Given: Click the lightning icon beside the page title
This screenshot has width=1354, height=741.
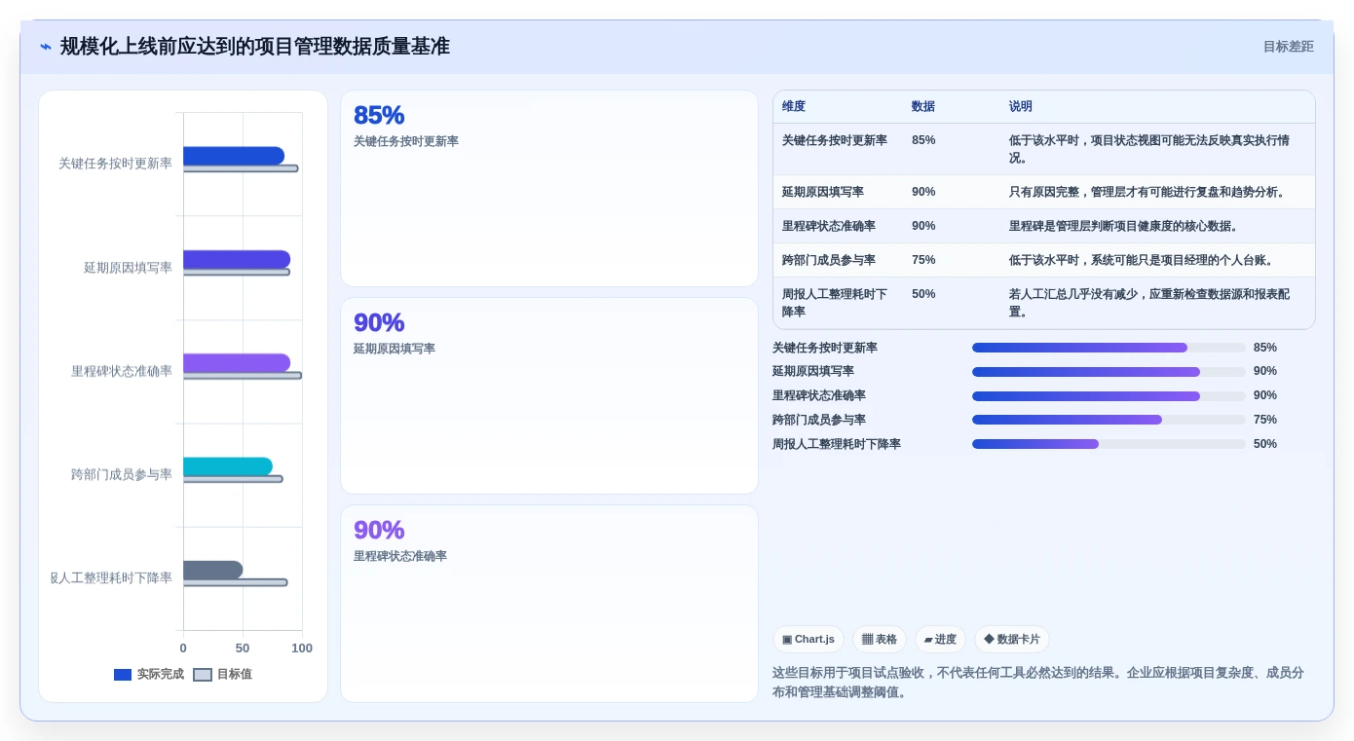Looking at the screenshot, I should (46, 47).
